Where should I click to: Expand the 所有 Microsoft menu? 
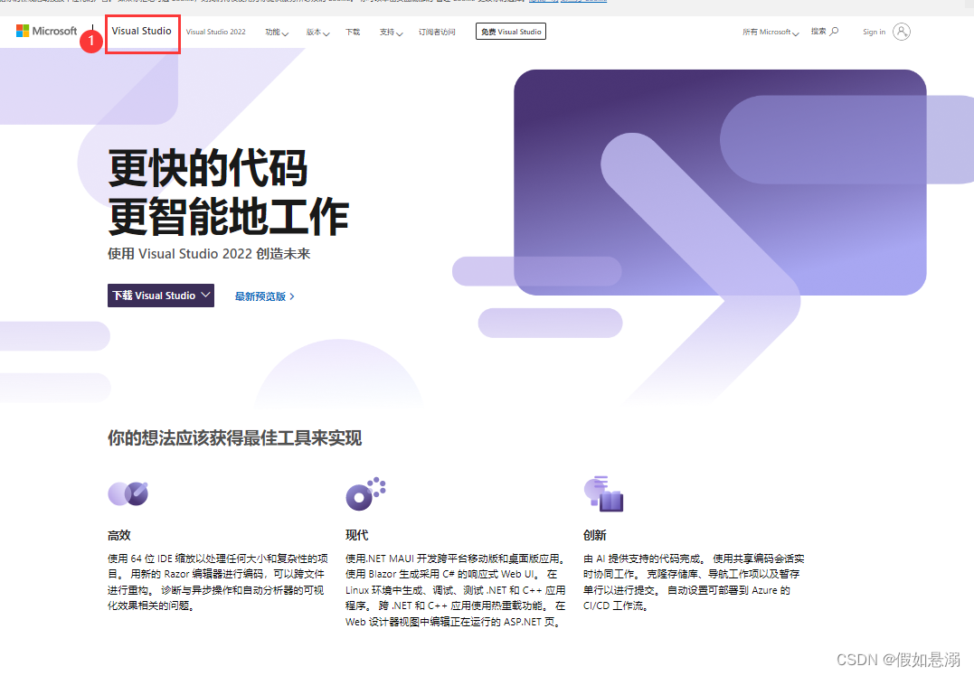coord(771,32)
